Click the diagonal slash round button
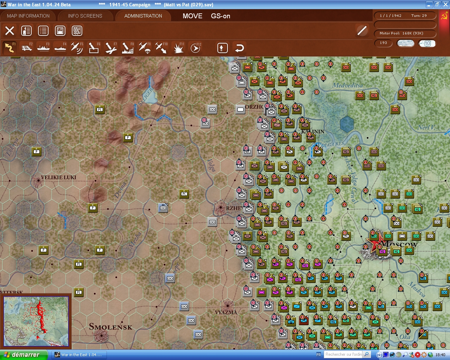Image resolution: width=450 pixels, height=360 pixels. [362, 31]
